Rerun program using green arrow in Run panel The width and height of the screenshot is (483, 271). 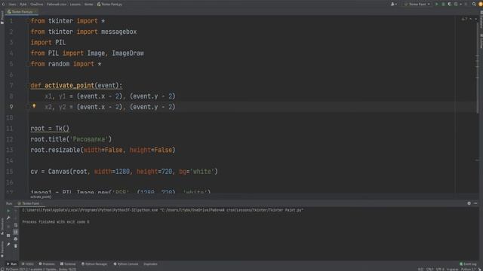click(8, 211)
